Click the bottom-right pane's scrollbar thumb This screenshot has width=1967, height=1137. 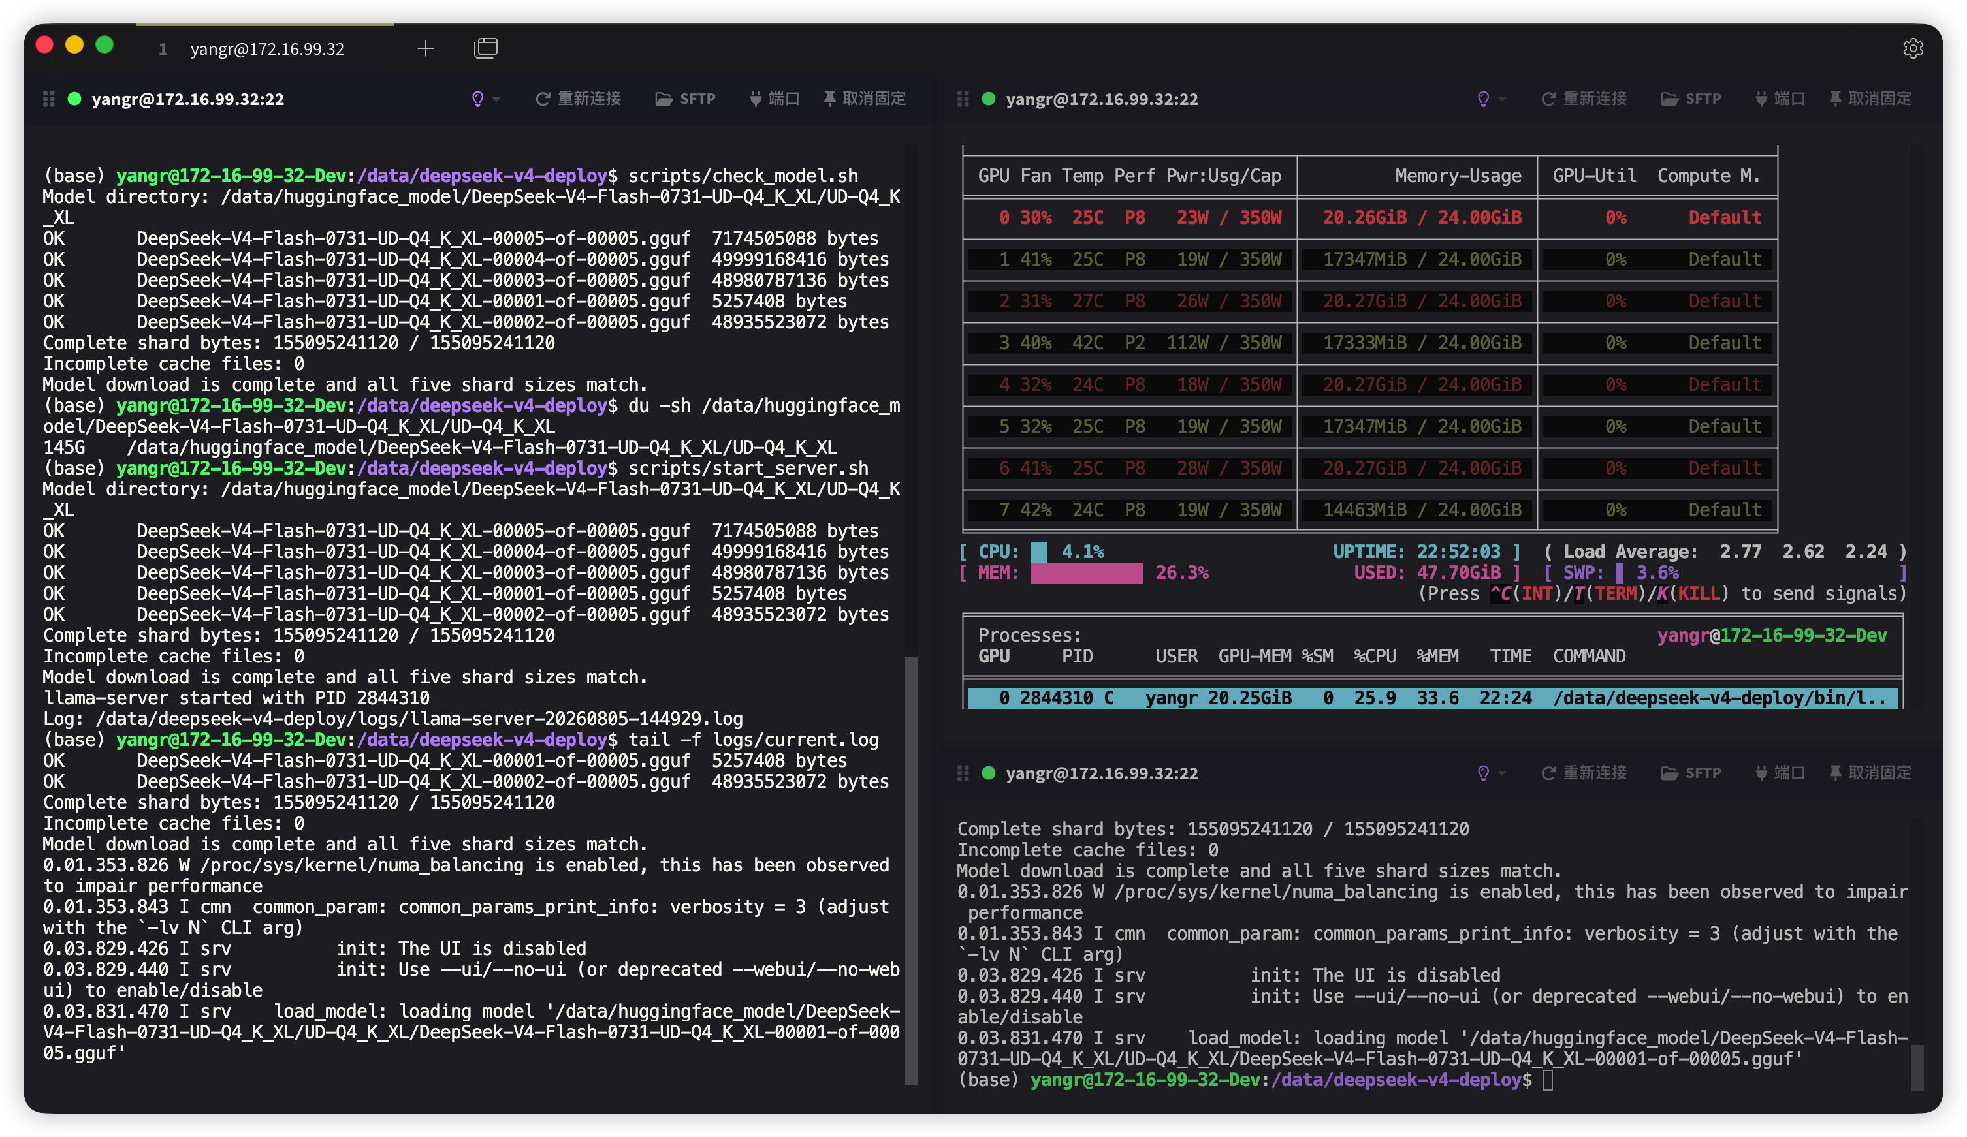tap(1916, 1068)
